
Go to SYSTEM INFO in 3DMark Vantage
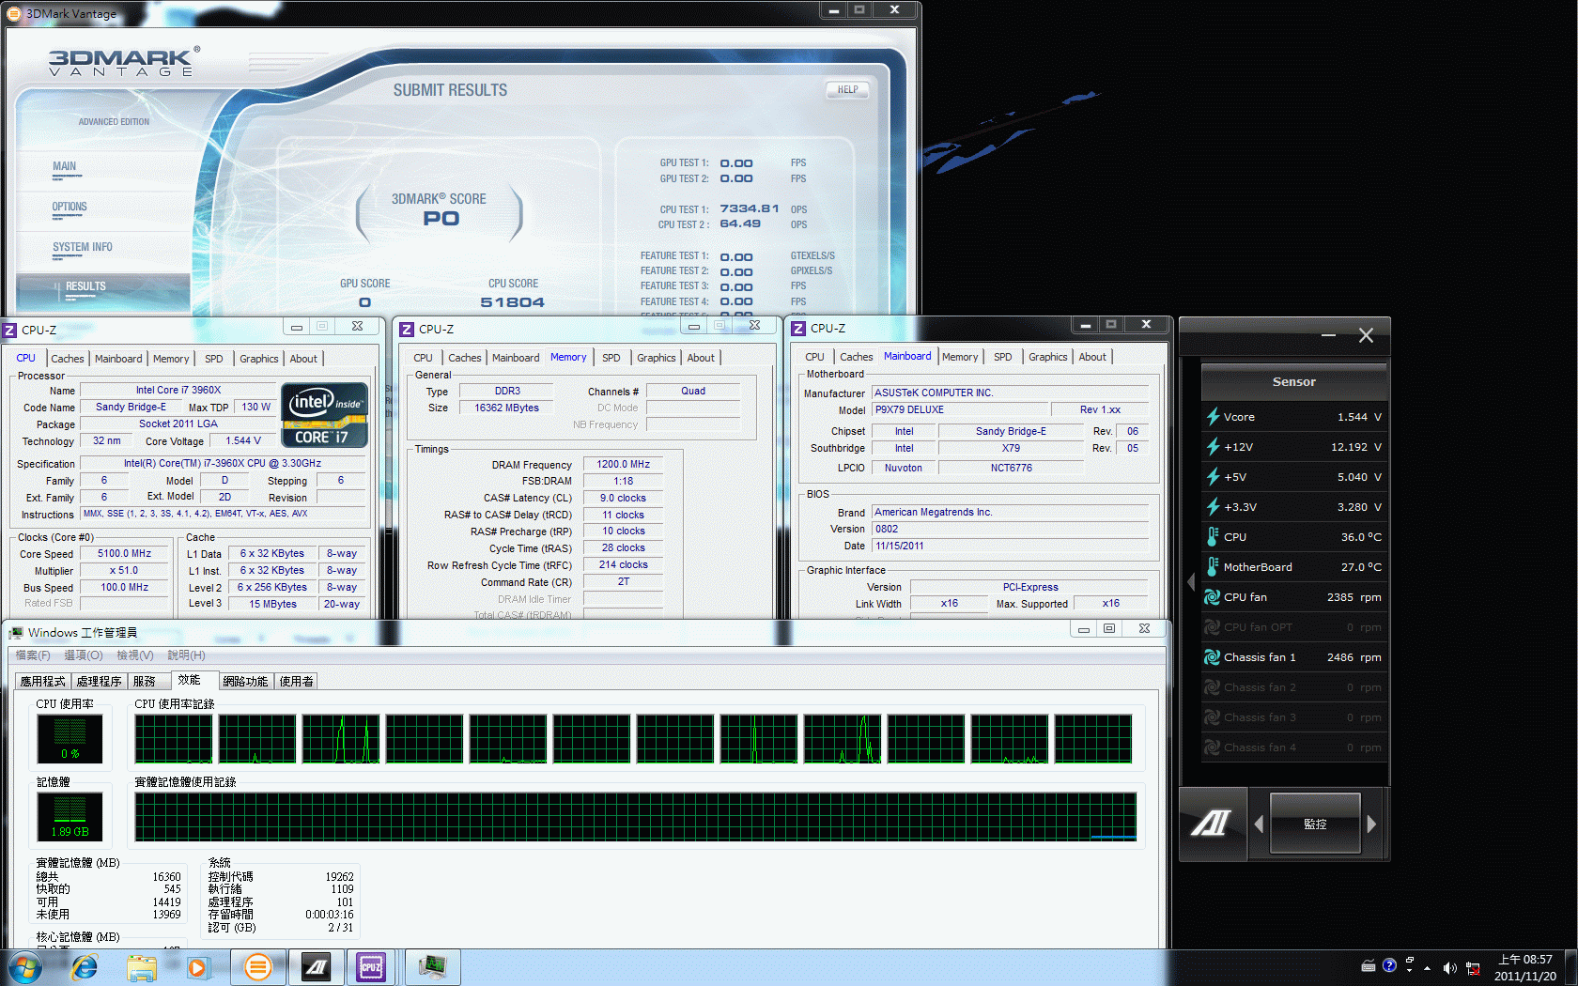click(83, 247)
